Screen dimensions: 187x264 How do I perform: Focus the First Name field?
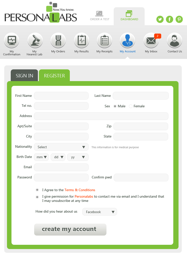click(x=61, y=96)
